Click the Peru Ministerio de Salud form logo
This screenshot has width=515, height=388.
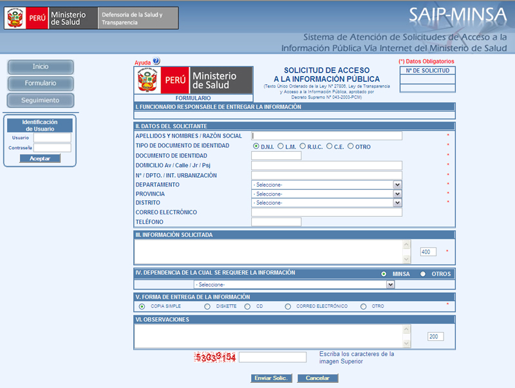(194, 80)
